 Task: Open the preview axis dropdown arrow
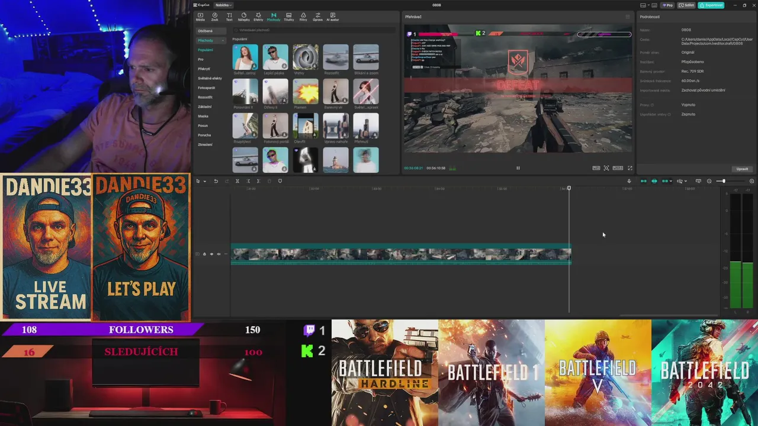(686, 181)
